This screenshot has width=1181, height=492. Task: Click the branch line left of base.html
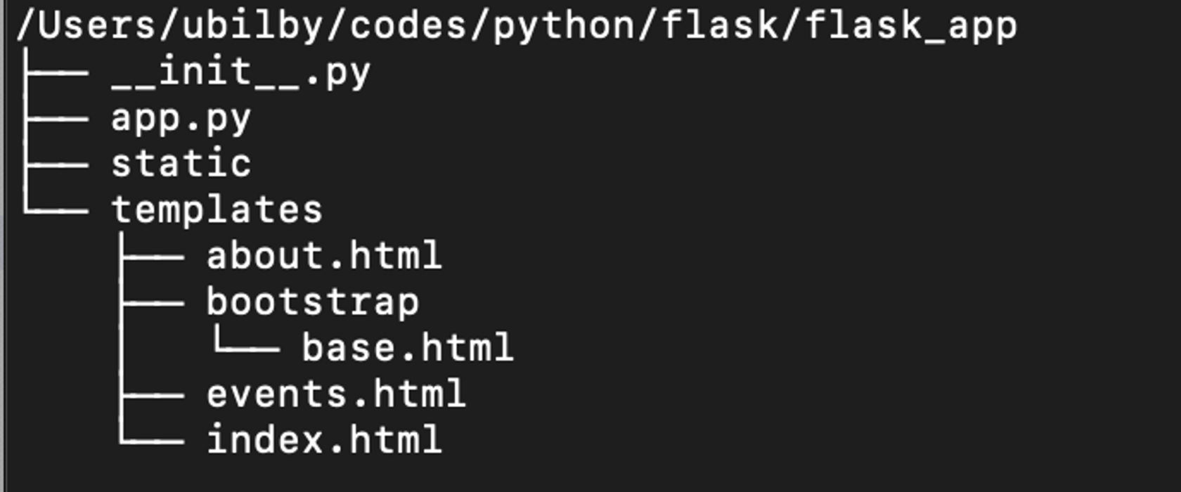[x=246, y=342]
